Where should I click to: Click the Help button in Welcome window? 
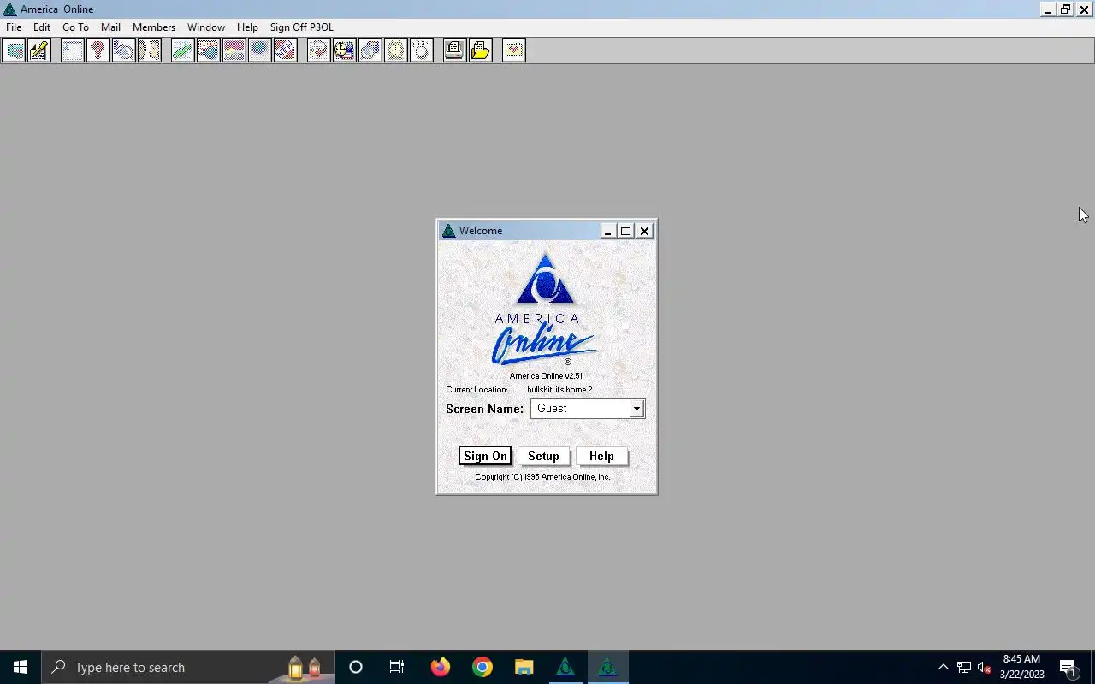(x=601, y=456)
